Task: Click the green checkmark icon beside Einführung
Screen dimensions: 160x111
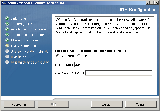Action: 7,18
